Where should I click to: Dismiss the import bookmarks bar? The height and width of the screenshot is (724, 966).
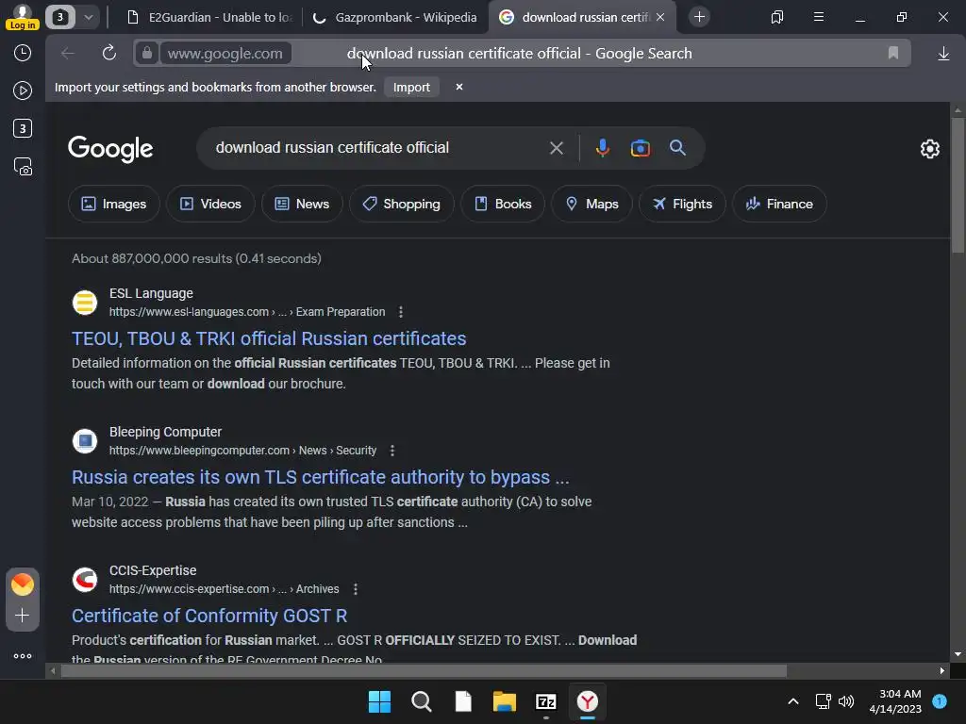(459, 87)
